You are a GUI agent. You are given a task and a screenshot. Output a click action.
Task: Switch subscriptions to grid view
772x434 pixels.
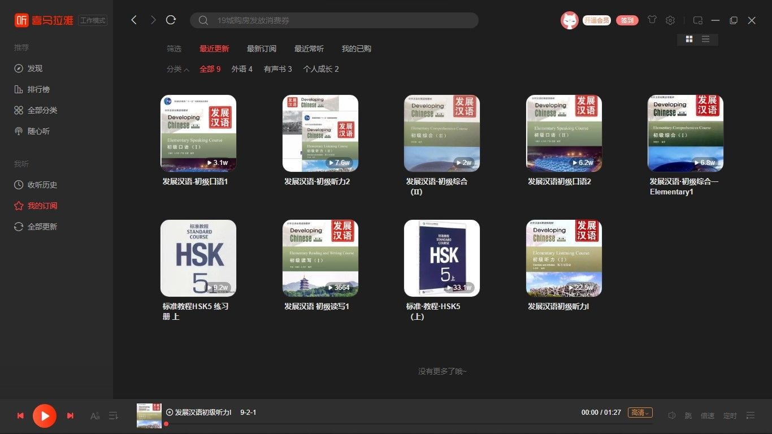(x=689, y=39)
